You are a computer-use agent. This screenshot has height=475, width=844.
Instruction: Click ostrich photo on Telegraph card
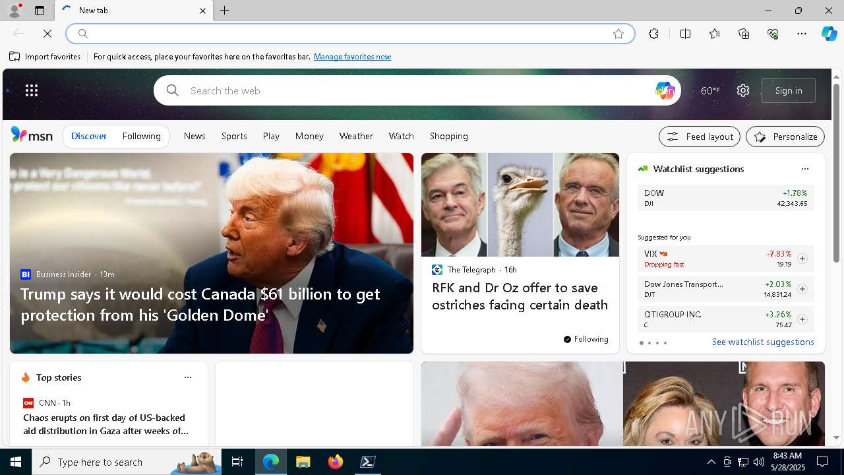tap(520, 205)
